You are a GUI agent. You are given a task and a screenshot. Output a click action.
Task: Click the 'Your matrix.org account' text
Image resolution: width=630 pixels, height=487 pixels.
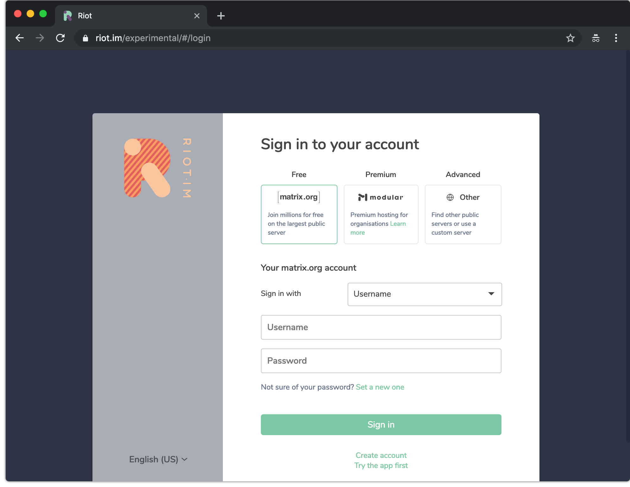(x=308, y=268)
